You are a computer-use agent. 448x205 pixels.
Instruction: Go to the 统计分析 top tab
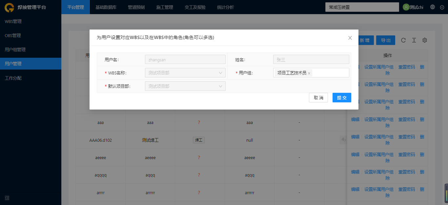pyautogui.click(x=225, y=7)
